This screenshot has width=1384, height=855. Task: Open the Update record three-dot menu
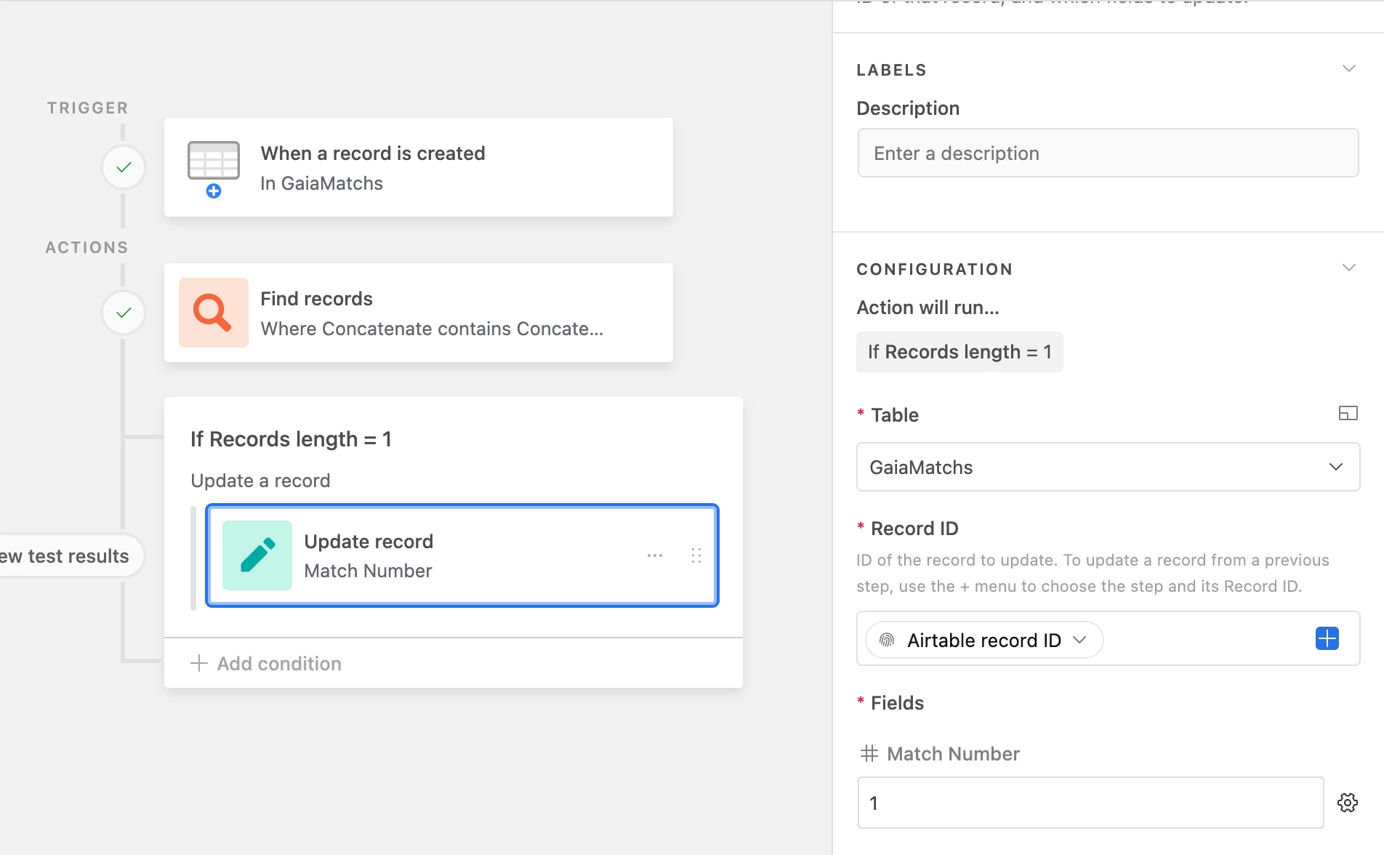[x=655, y=555]
